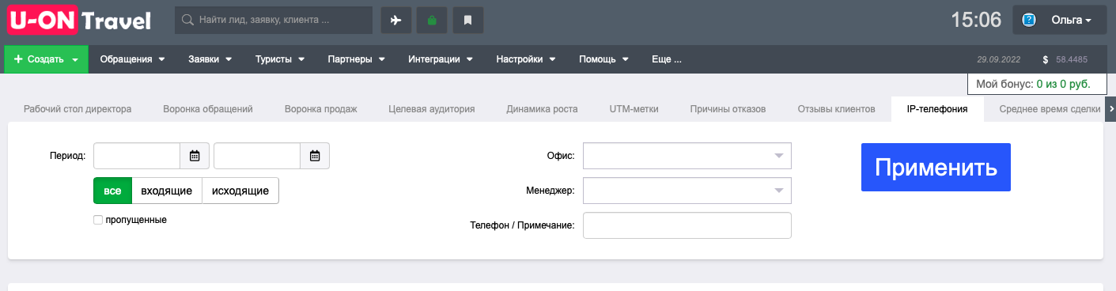Switch to Причины отказов tab
This screenshot has height=291, width=1116.
[x=728, y=109]
